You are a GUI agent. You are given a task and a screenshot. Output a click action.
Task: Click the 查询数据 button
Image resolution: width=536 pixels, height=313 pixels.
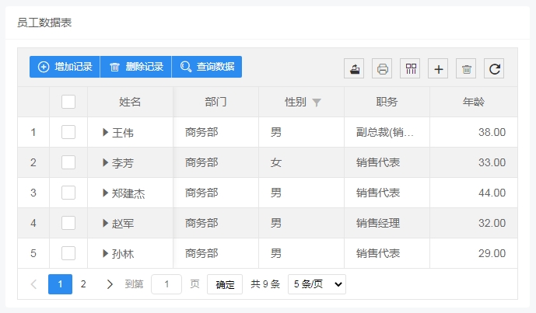tap(207, 67)
